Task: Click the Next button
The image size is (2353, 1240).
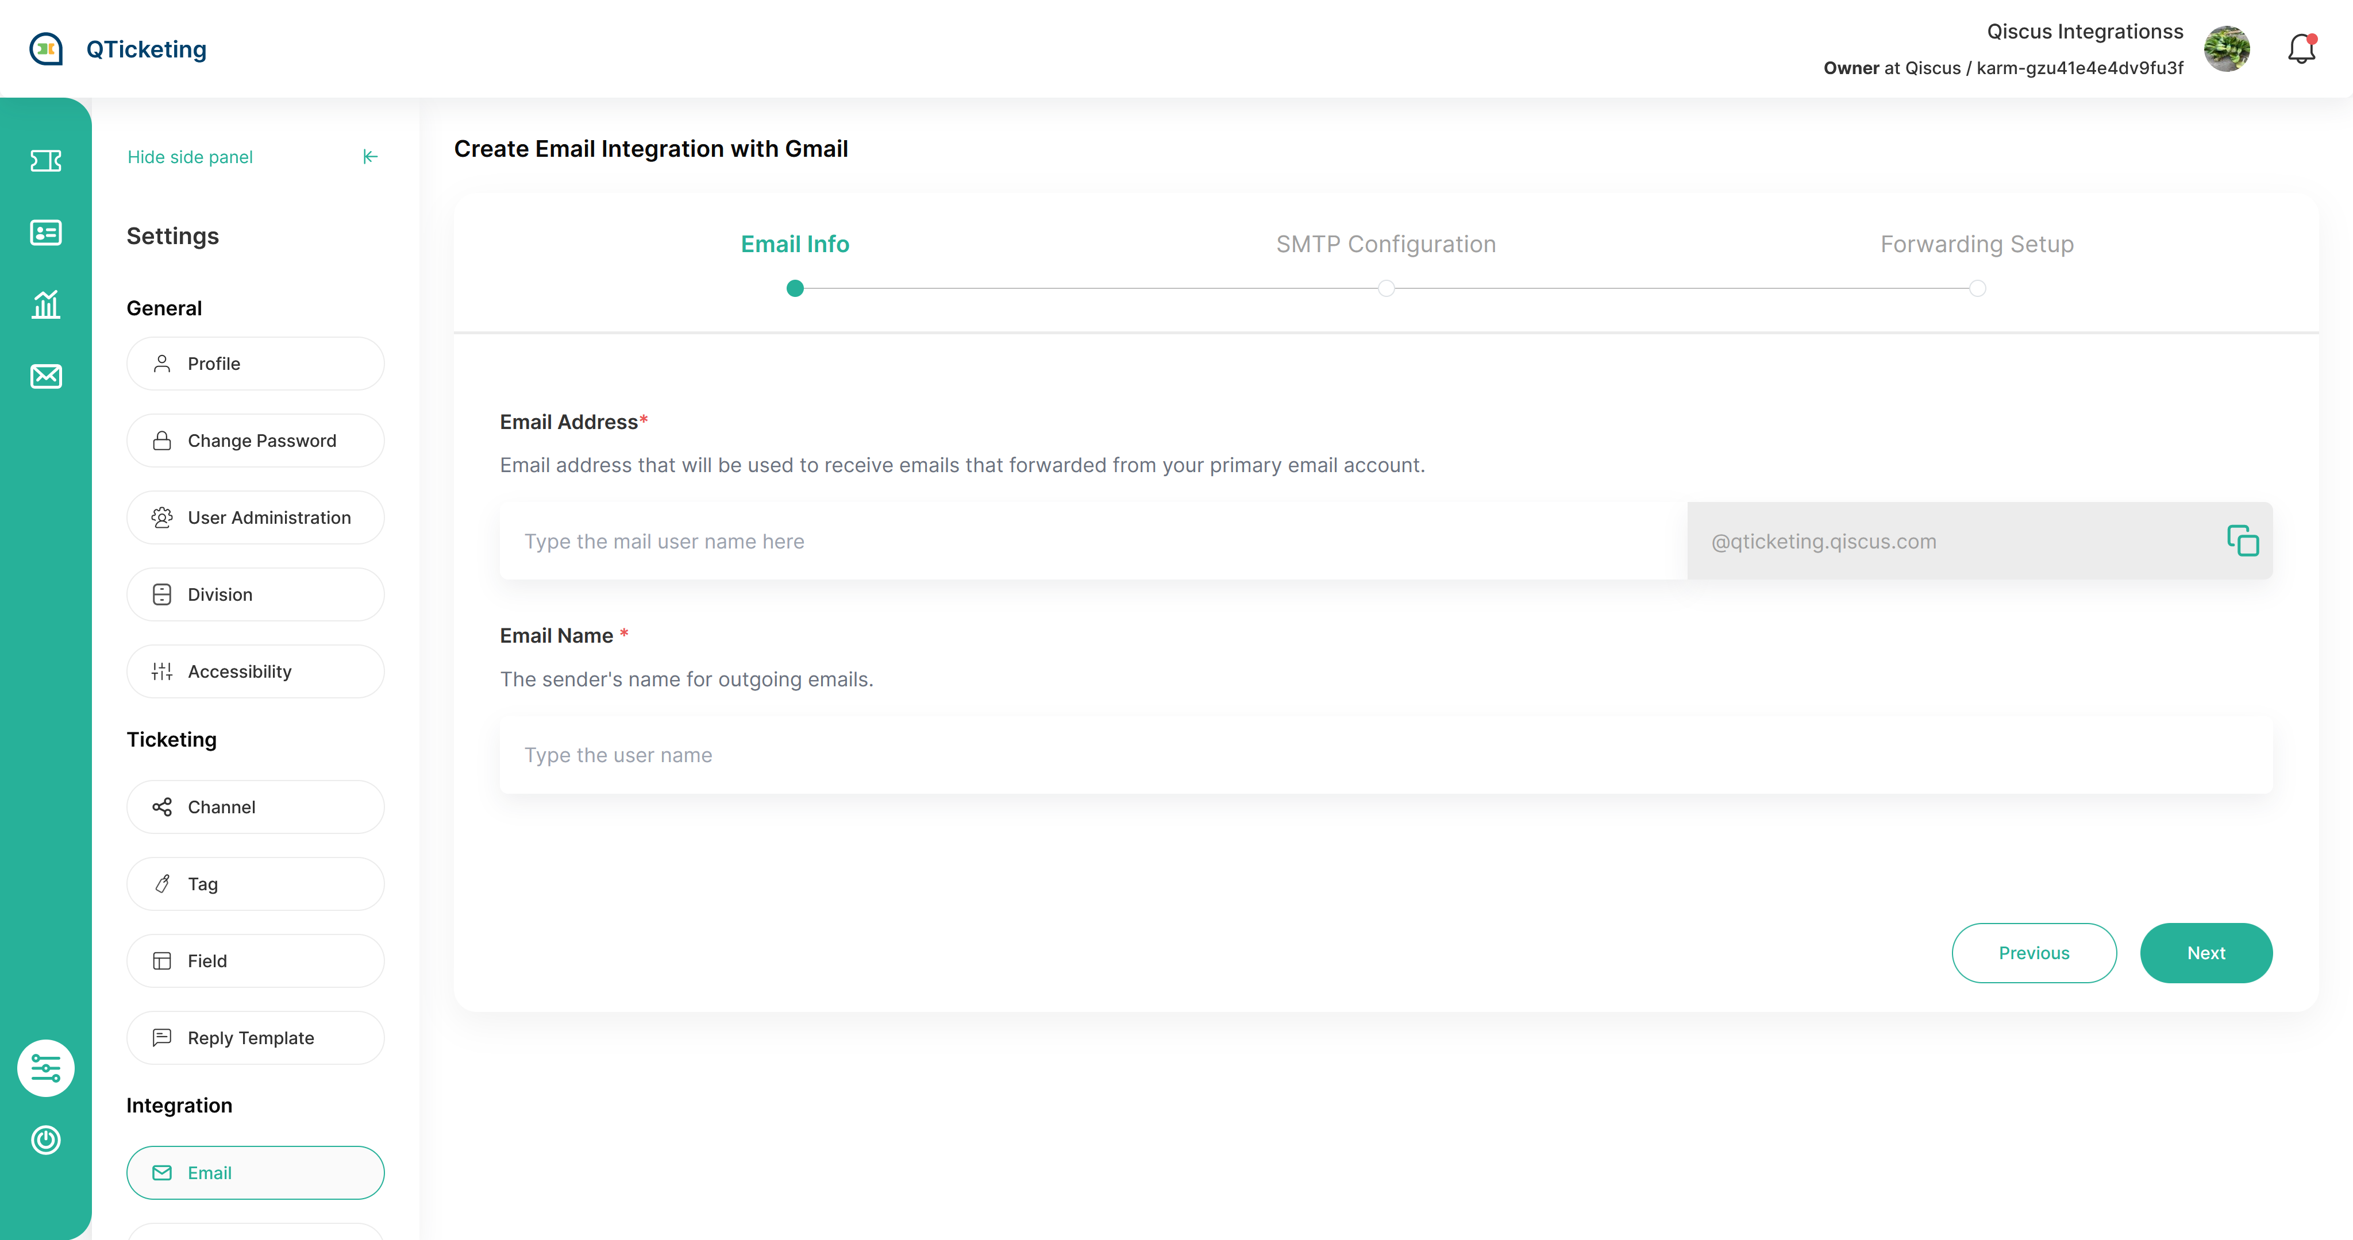Action: point(2205,952)
